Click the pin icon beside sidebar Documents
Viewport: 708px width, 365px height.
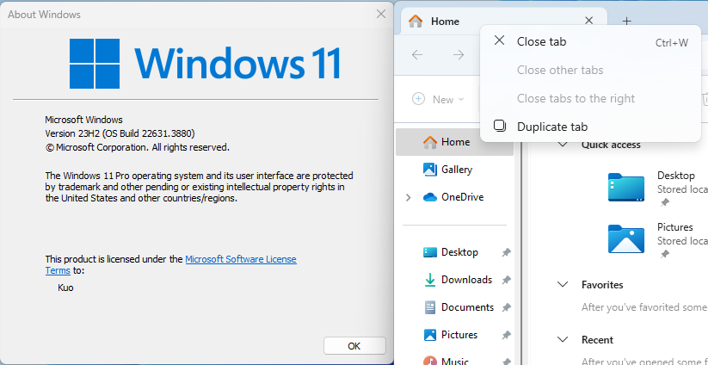(506, 307)
